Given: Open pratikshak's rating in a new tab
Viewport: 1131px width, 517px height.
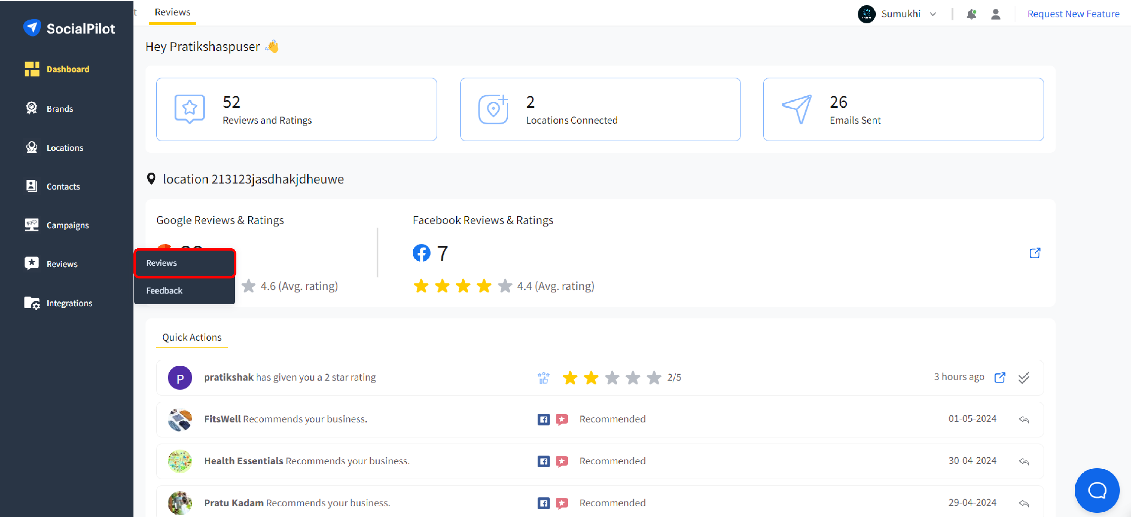Looking at the screenshot, I should [x=1000, y=378].
